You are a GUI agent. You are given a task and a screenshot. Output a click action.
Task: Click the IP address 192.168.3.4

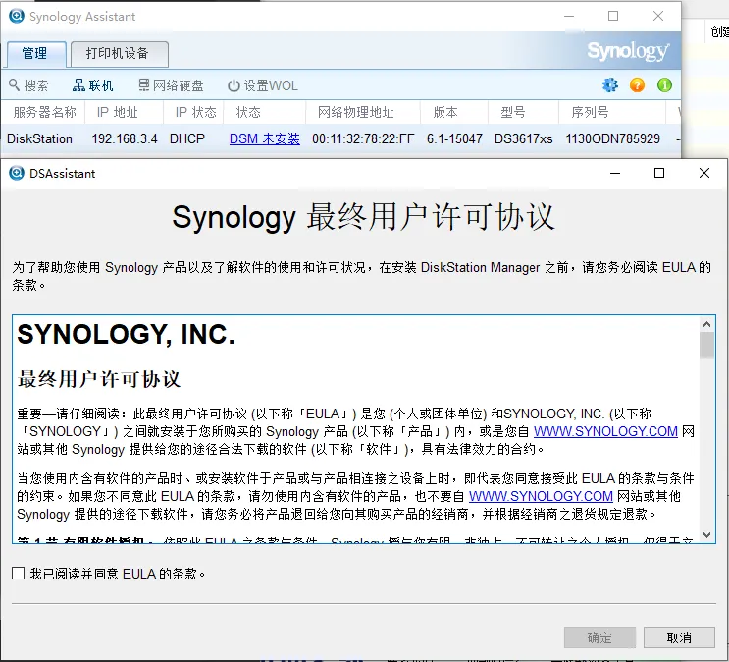125,138
